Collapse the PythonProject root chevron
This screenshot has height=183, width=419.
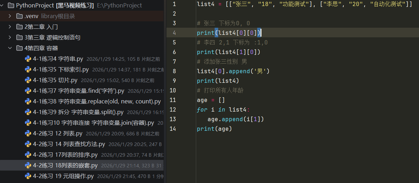[x=2, y=5]
